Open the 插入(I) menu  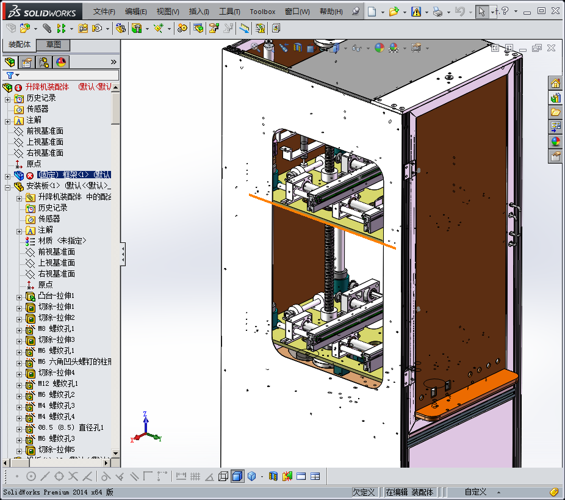pos(199,12)
